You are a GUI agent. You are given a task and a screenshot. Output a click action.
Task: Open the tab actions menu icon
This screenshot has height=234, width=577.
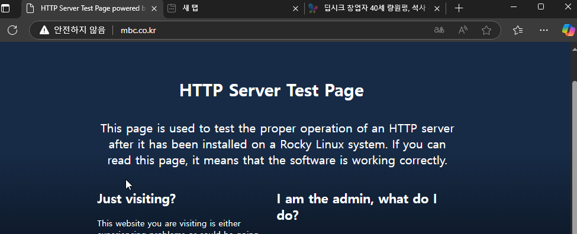click(x=5, y=8)
